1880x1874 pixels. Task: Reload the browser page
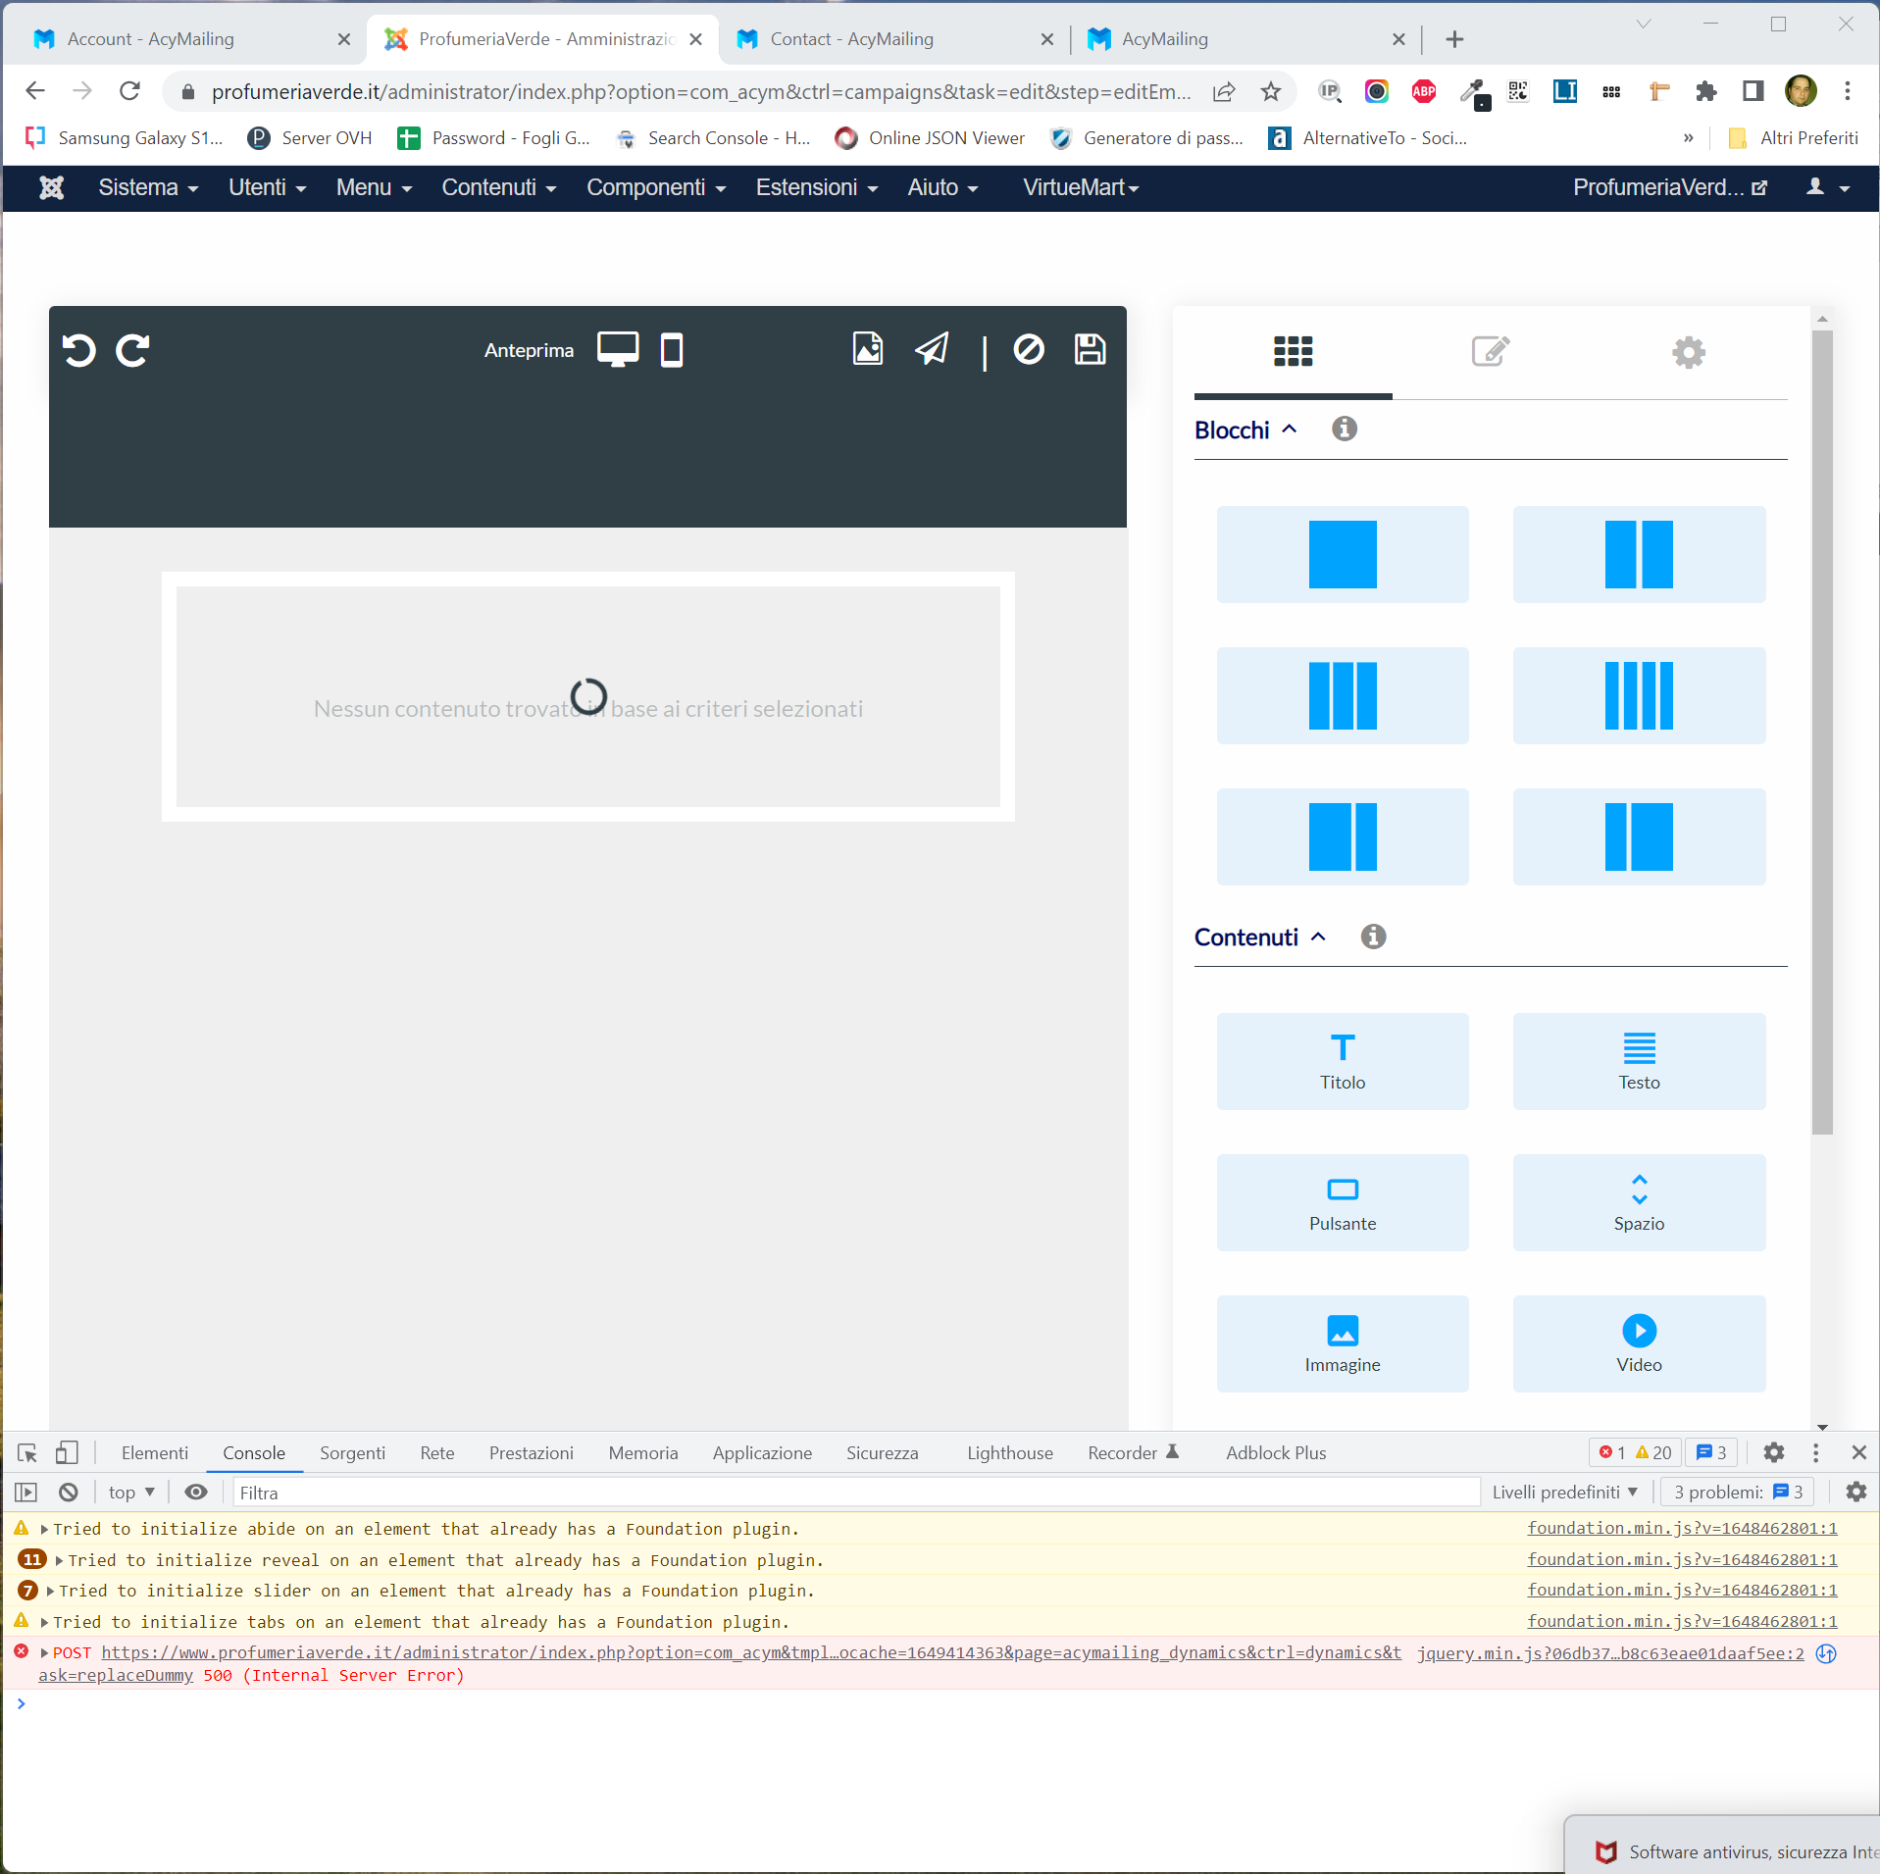pos(129,92)
